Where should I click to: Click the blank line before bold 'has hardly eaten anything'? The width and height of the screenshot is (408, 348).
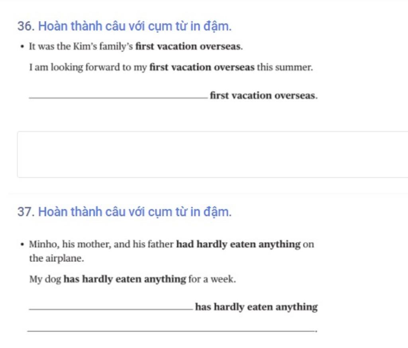tap(111, 309)
